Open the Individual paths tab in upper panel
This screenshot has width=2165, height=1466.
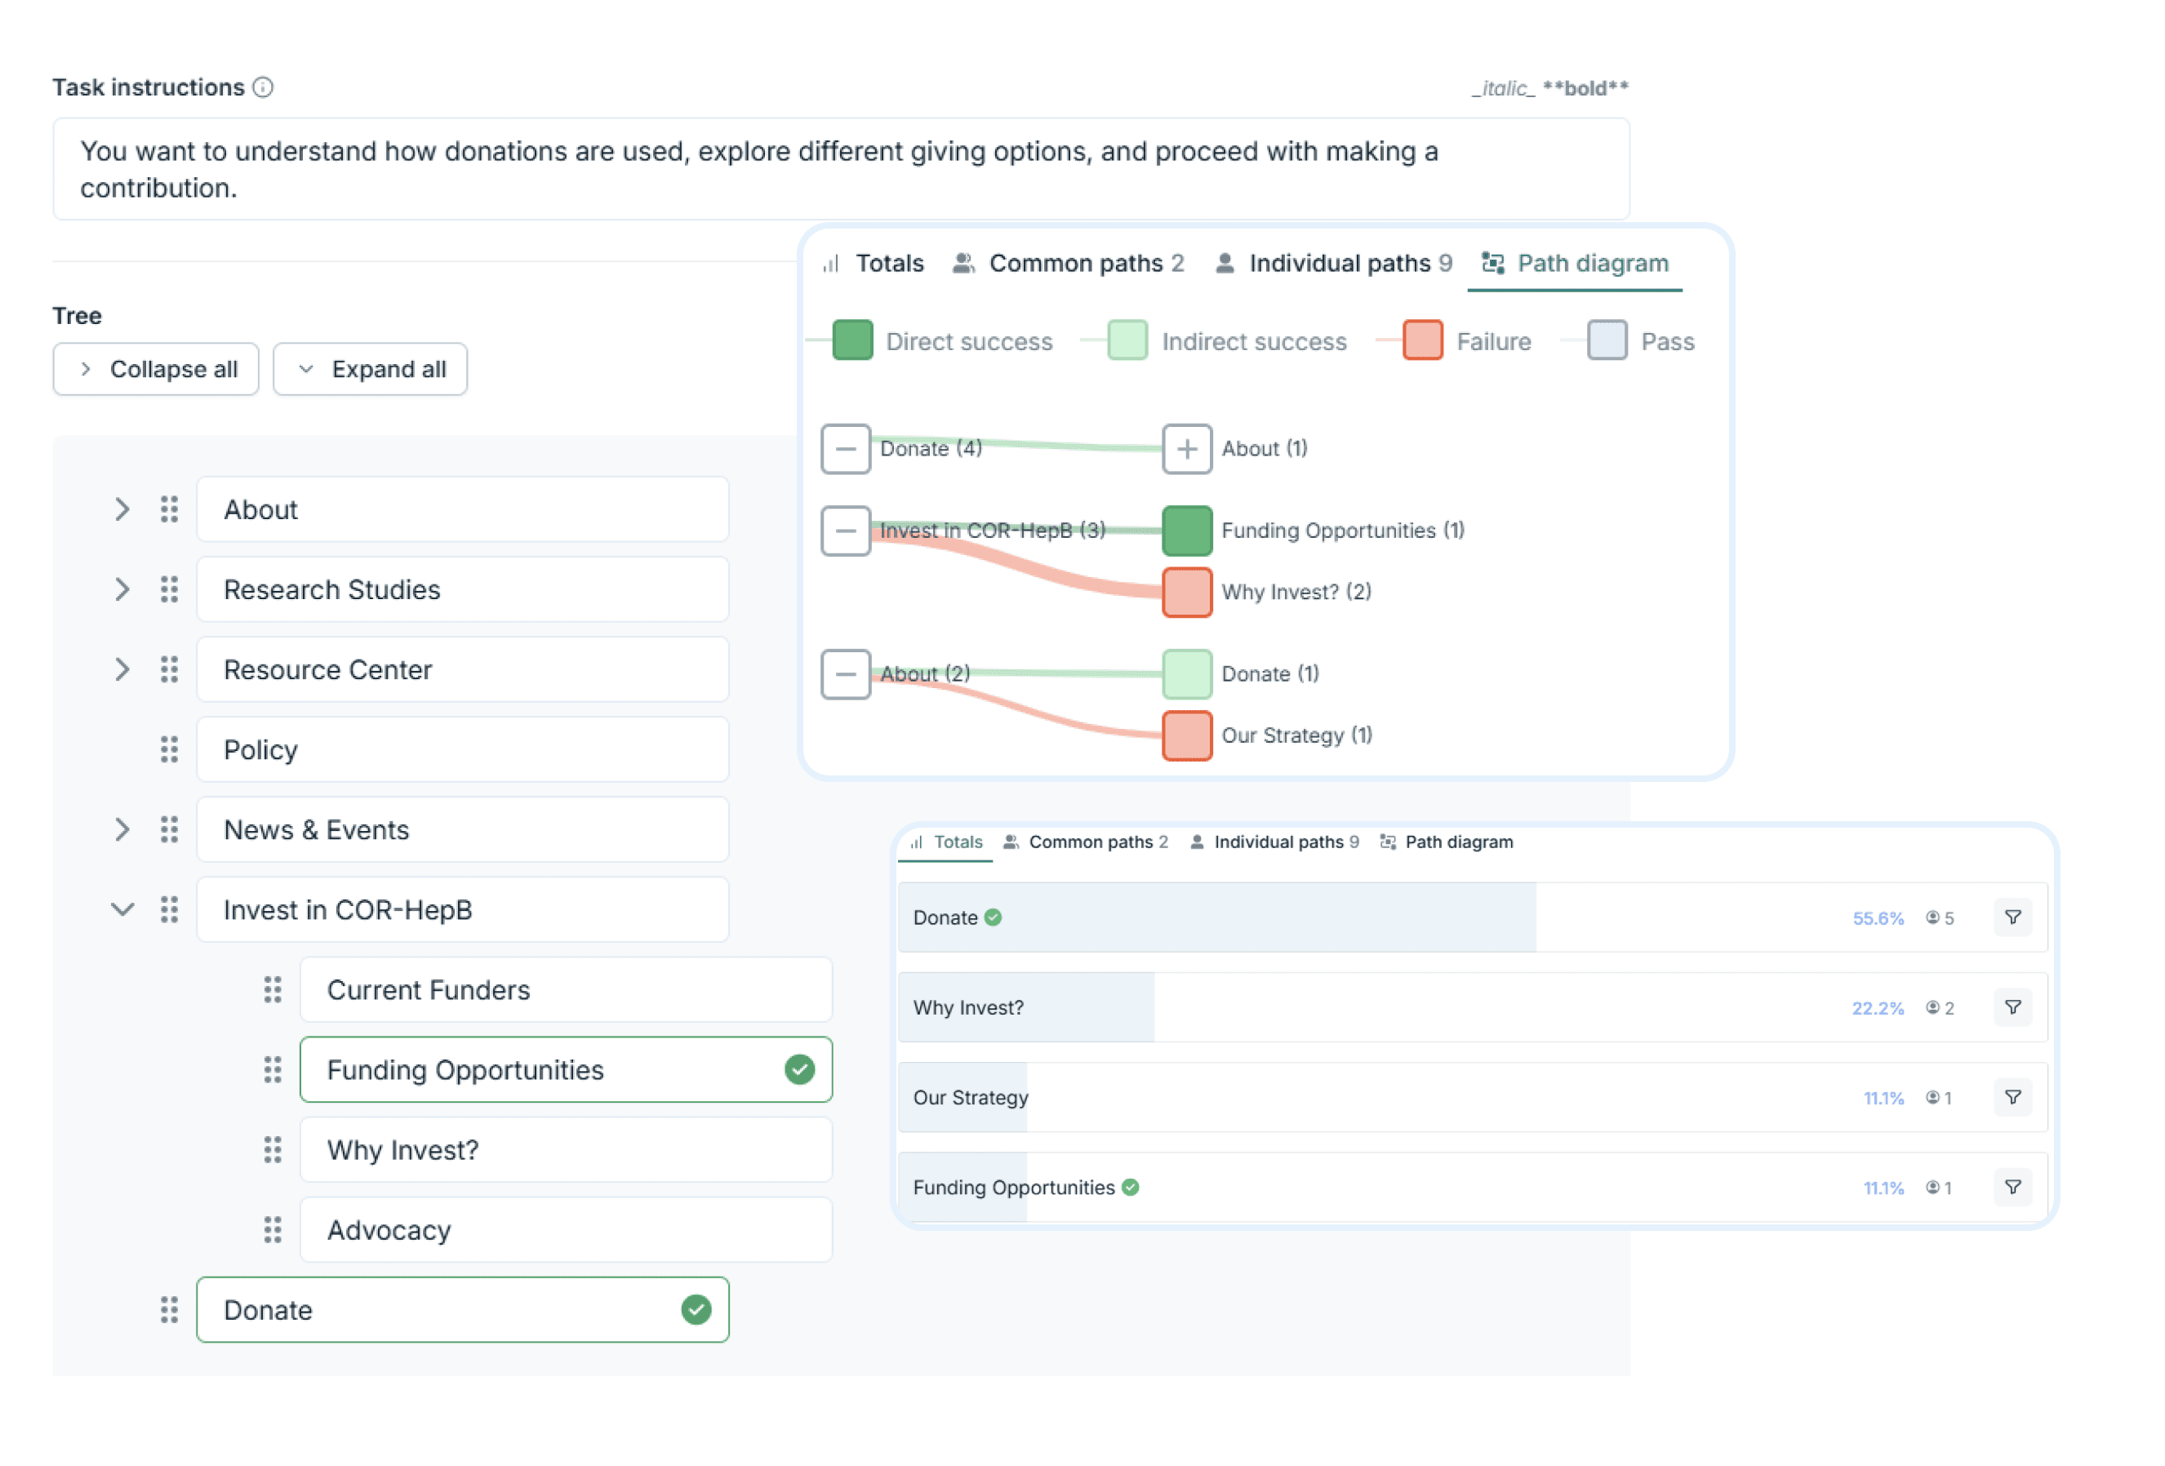[x=1333, y=264]
